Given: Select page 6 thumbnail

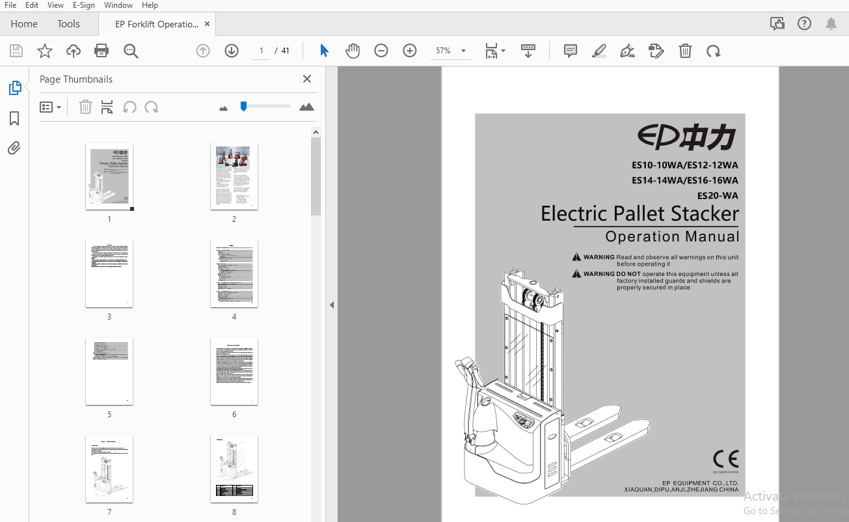Looking at the screenshot, I should (234, 372).
